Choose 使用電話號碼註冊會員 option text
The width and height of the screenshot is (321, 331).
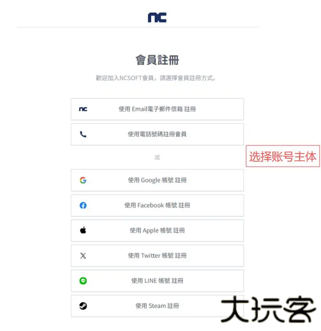click(x=157, y=134)
